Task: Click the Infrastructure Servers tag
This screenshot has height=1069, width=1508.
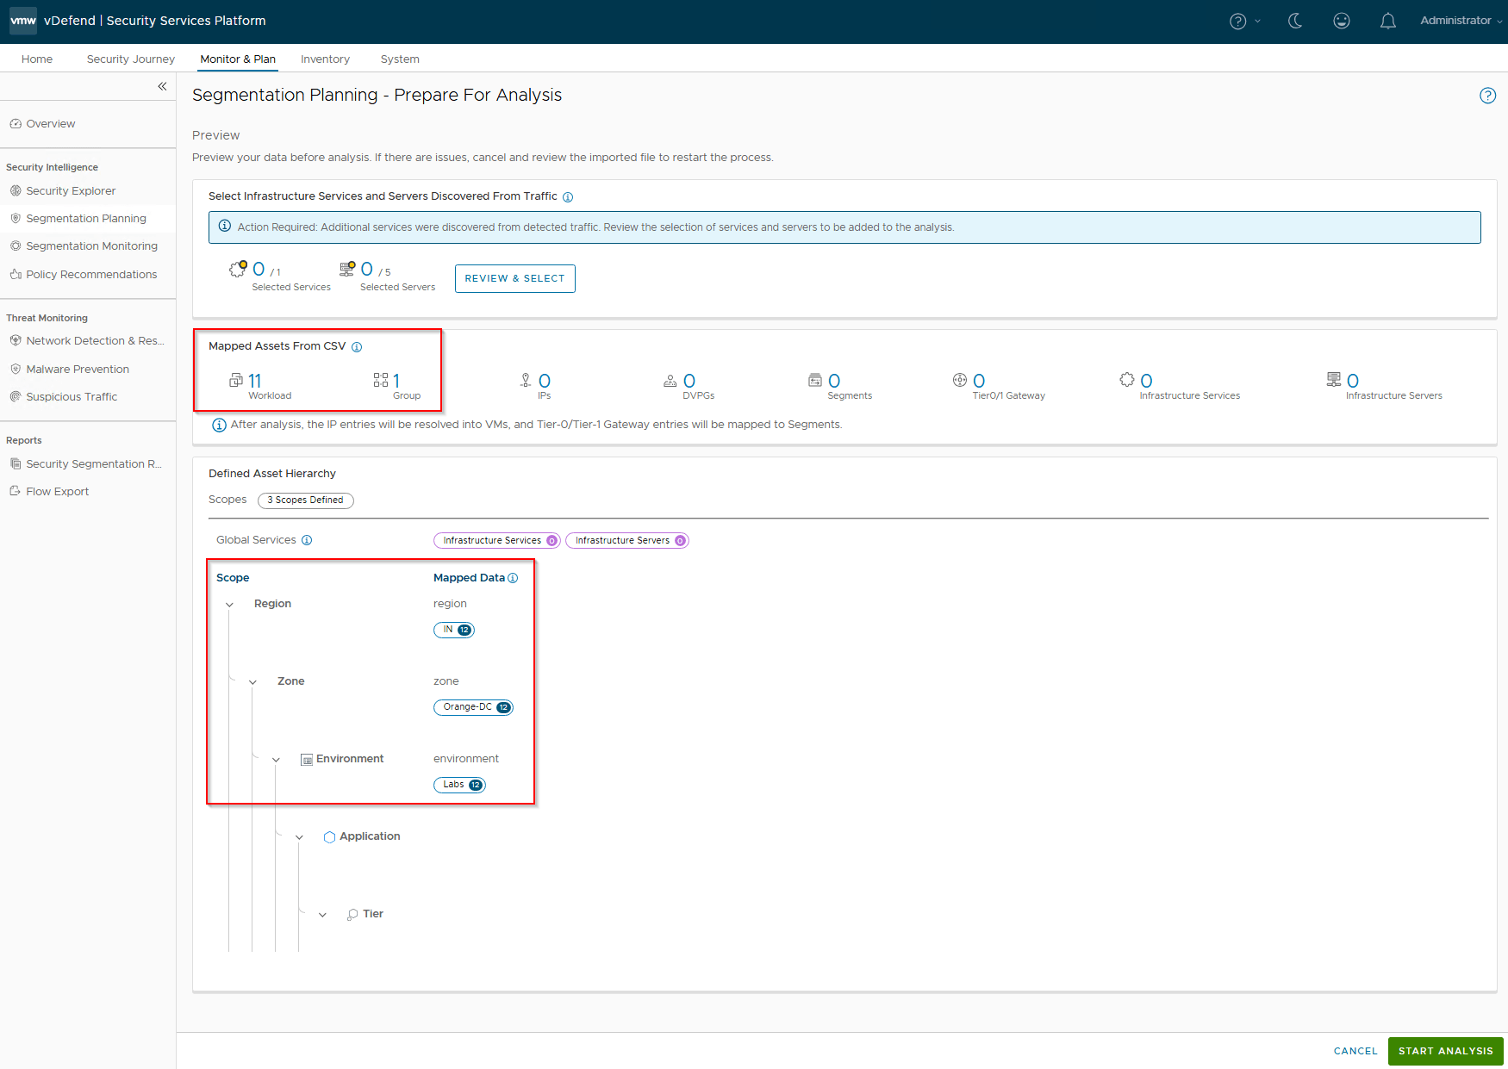Action: click(627, 541)
